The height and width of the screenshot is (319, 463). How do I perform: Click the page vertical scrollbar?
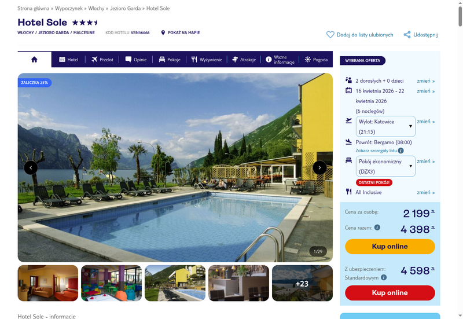point(460,160)
